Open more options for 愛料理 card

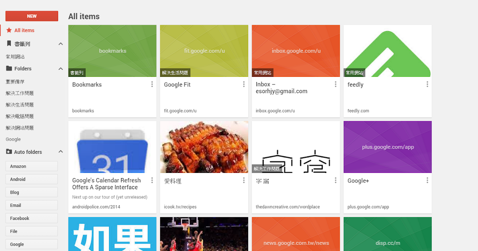point(244,180)
